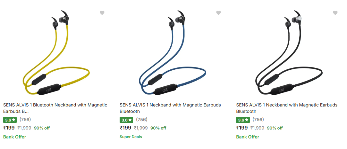
Task: Toggle wishlist heart on blue neckband
Action: [x=218, y=13]
